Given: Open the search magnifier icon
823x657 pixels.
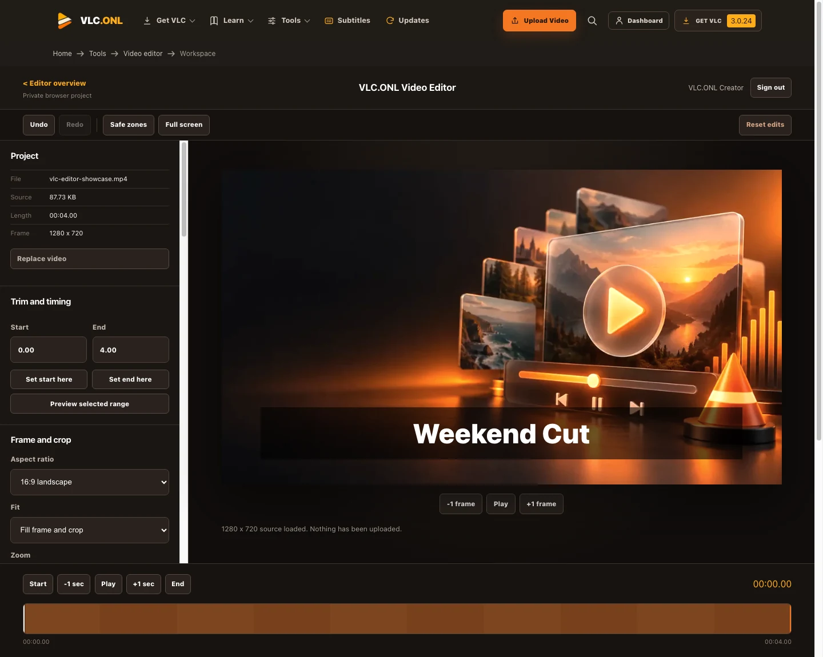Looking at the screenshot, I should tap(592, 21).
